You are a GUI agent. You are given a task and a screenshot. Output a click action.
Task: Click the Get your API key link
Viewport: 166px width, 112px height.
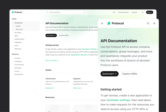pyautogui.click(x=52, y=60)
